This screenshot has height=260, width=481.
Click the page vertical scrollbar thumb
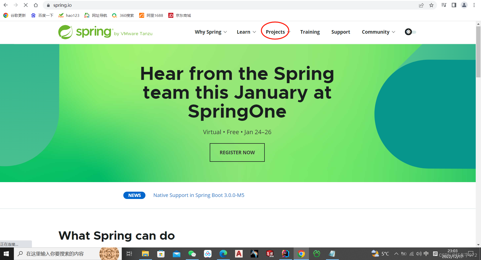click(478, 52)
